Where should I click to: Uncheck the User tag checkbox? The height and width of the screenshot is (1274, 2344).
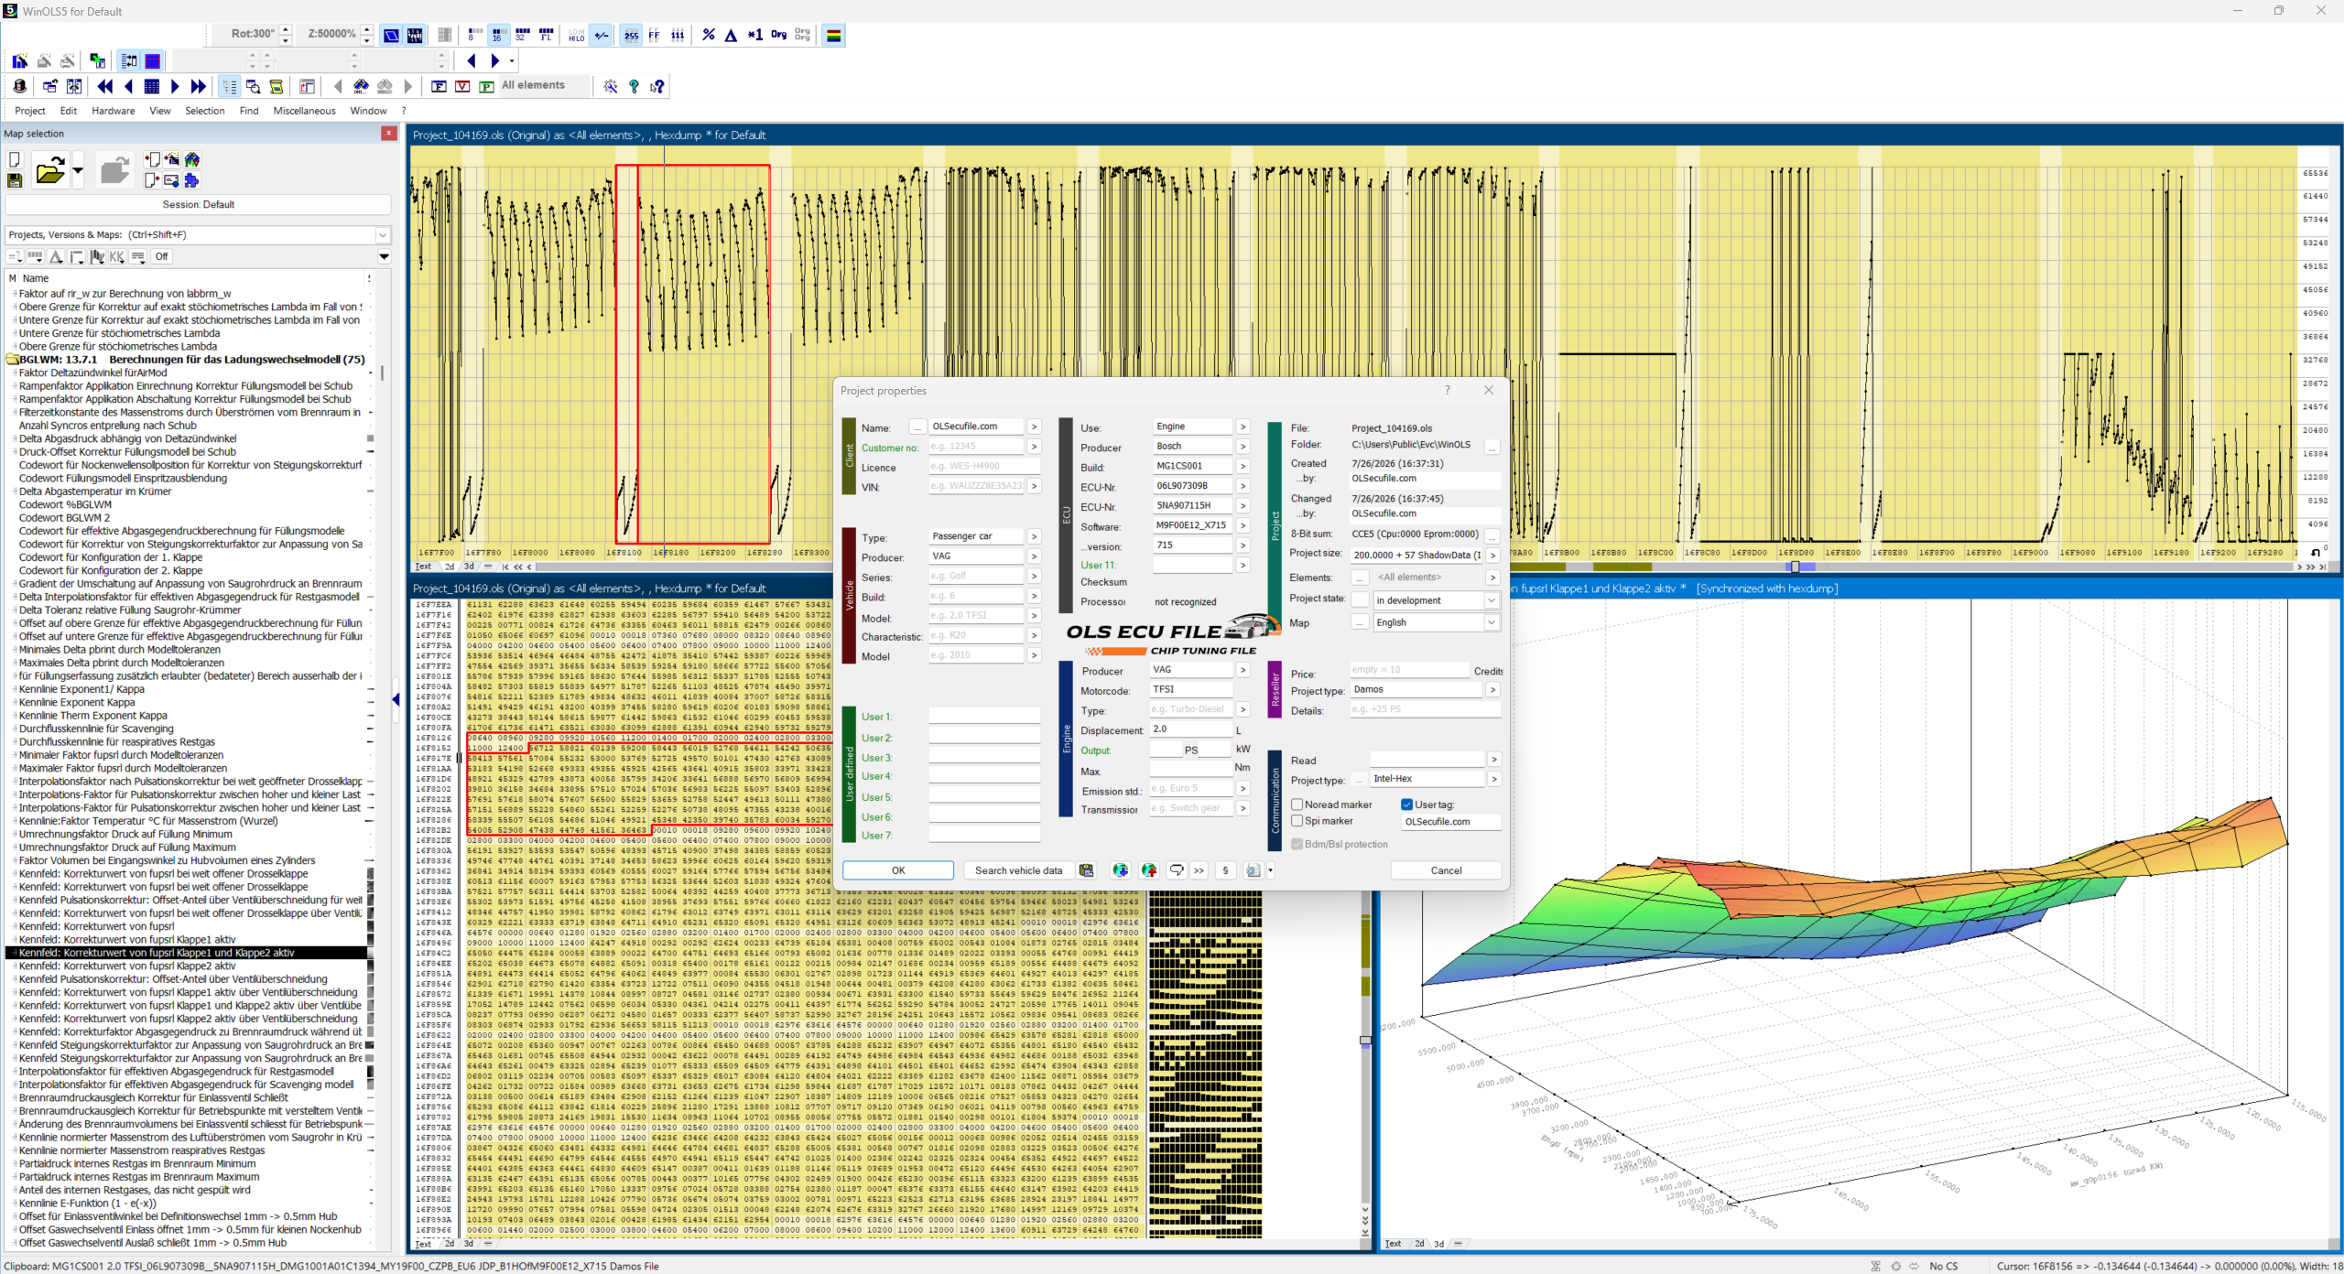click(1407, 804)
